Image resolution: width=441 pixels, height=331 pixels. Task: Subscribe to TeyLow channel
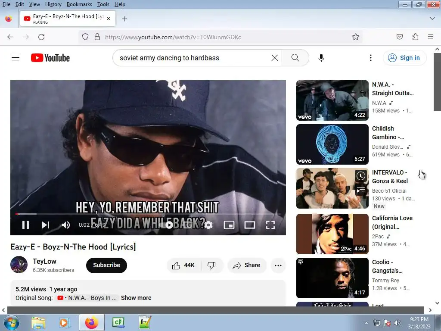coord(107,265)
